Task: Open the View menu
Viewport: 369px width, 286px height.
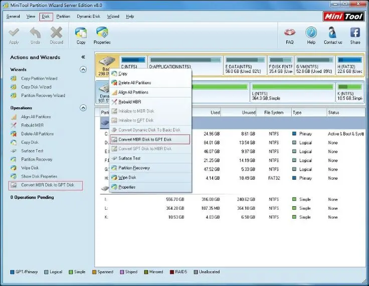Action: click(x=31, y=16)
